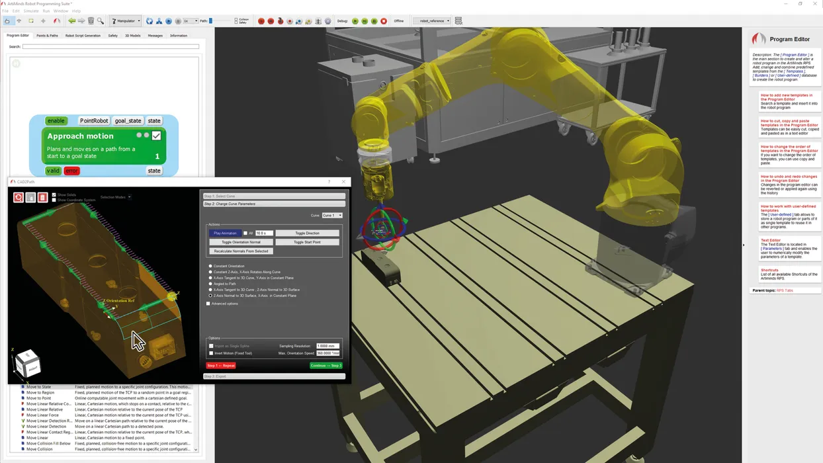Screen dimensions: 823x463
Task: Click the green debug pause button
Action: (374, 21)
